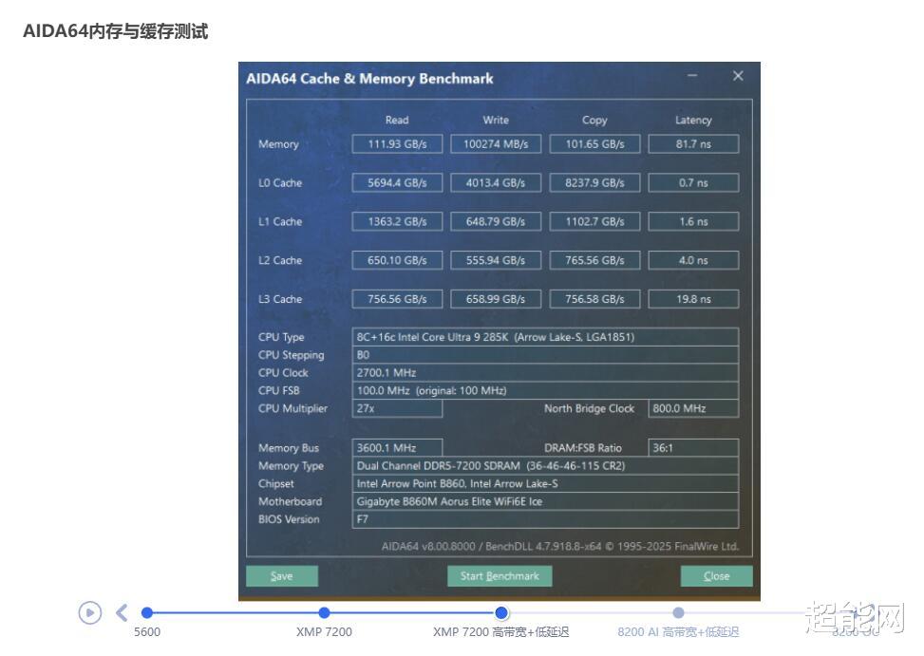
Task: Minimize the AIDA64 benchmark window
Action: click(692, 76)
